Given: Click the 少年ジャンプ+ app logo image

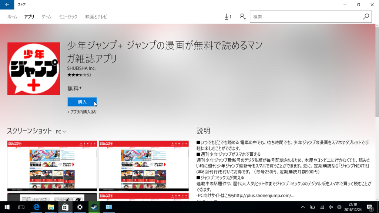Looking at the screenshot, I should pos(34,68).
